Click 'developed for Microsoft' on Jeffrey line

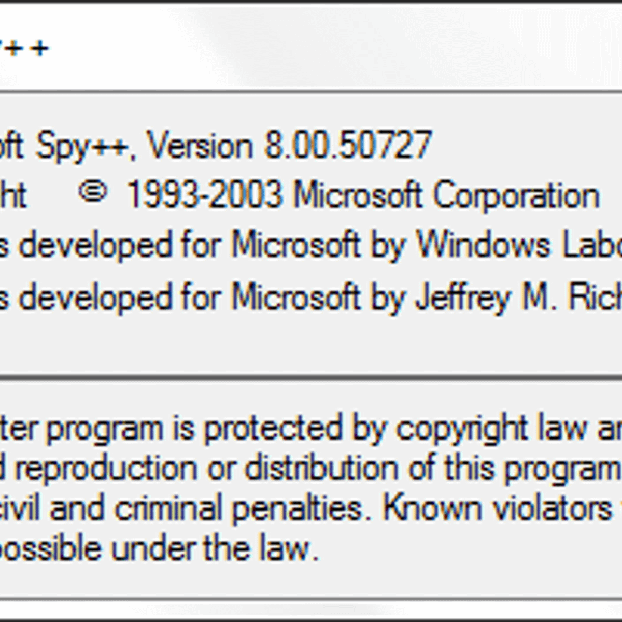(190, 297)
